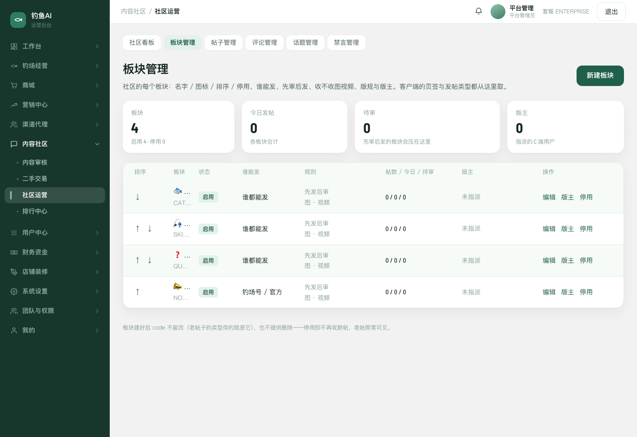This screenshot has width=637, height=437.
Task: Click the 营销中心 trend icon
Action: click(x=14, y=105)
